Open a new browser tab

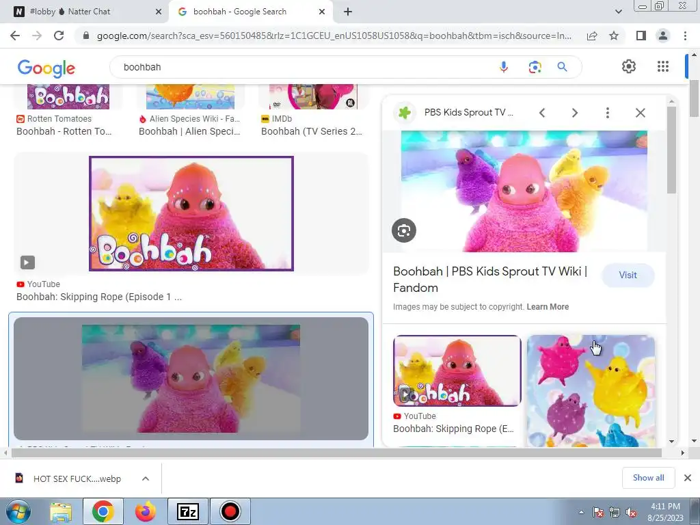point(348,12)
